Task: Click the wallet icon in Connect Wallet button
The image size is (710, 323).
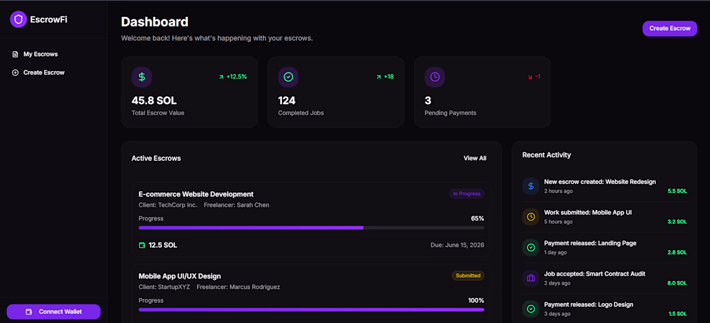Action: point(30,311)
